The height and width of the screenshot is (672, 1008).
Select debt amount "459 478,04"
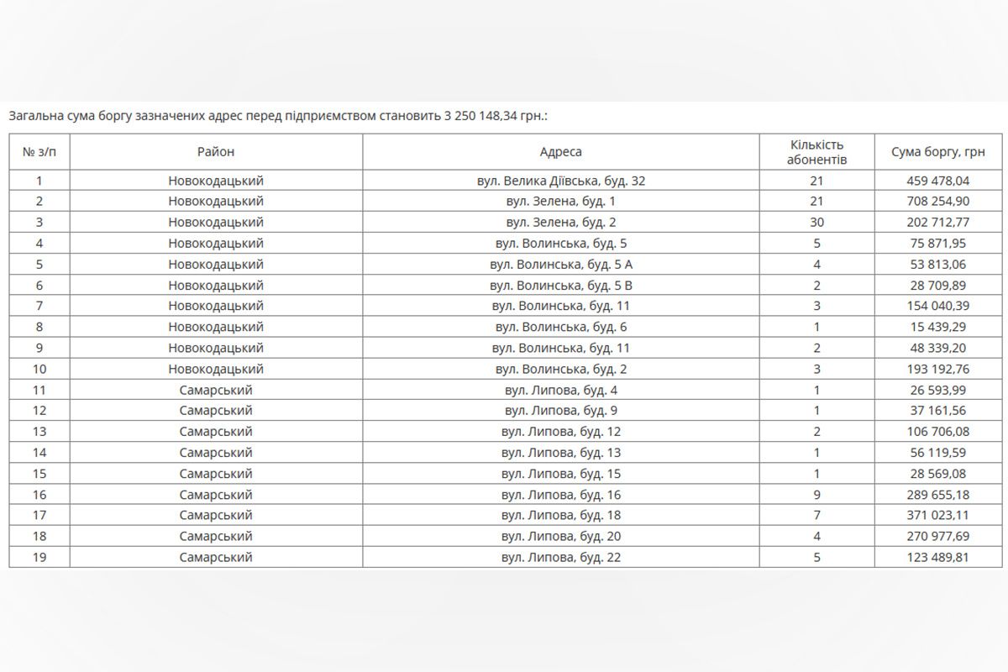937,181
